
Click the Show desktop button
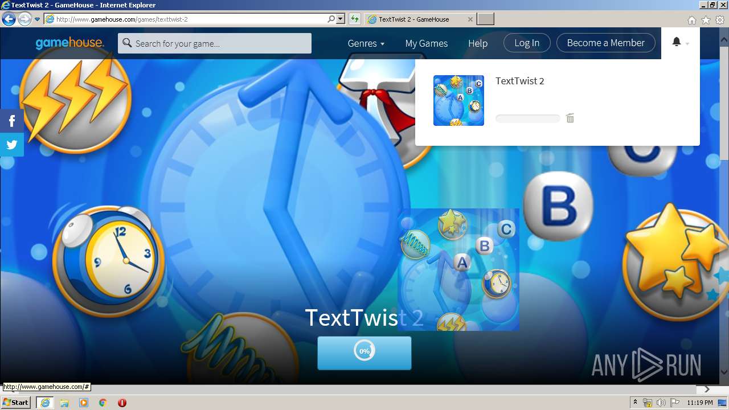[x=723, y=403]
